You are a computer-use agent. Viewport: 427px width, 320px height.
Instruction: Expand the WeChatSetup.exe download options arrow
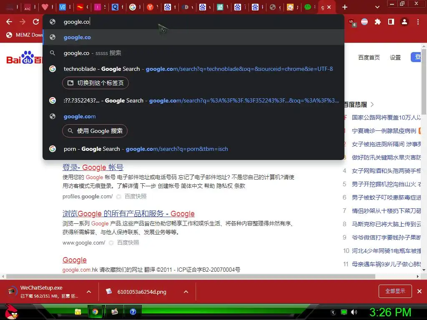pos(89,292)
